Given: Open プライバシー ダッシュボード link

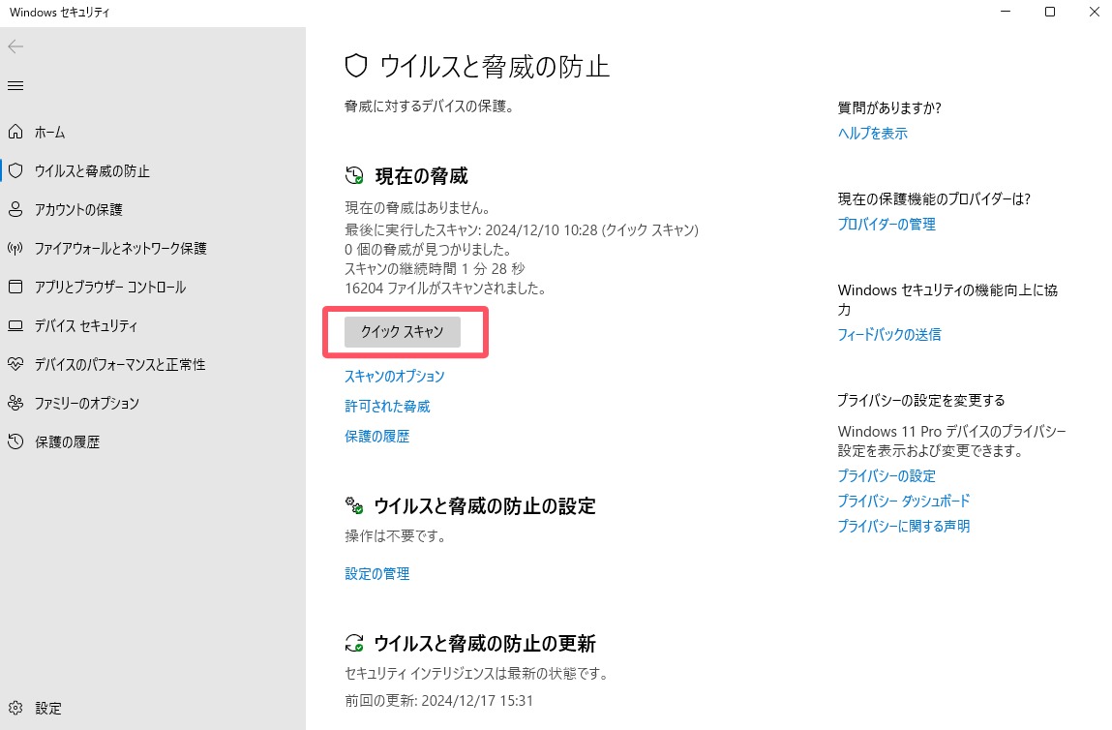Looking at the screenshot, I should tap(904, 501).
